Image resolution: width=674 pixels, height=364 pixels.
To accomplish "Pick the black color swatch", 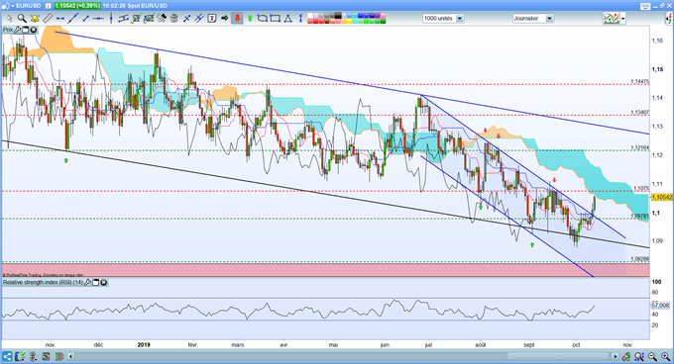I will click(x=338, y=16).
